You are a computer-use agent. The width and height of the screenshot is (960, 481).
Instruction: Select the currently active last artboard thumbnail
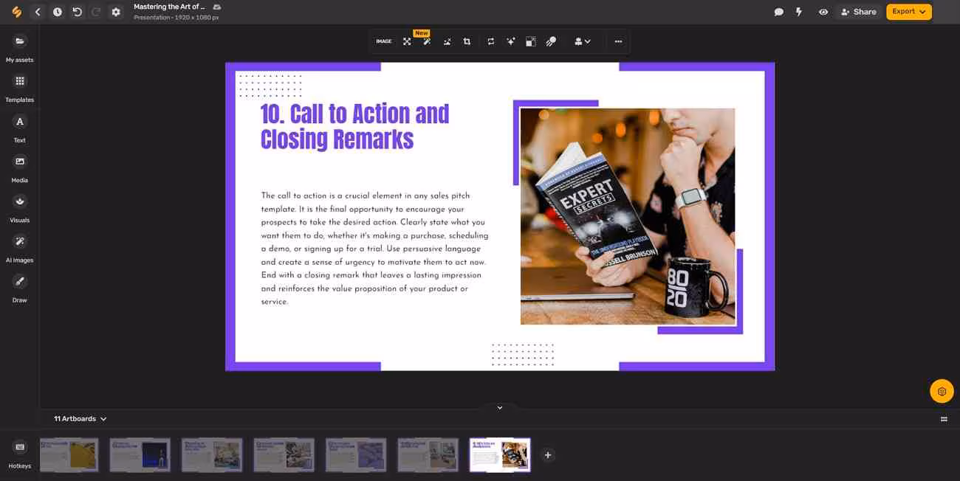coord(500,455)
